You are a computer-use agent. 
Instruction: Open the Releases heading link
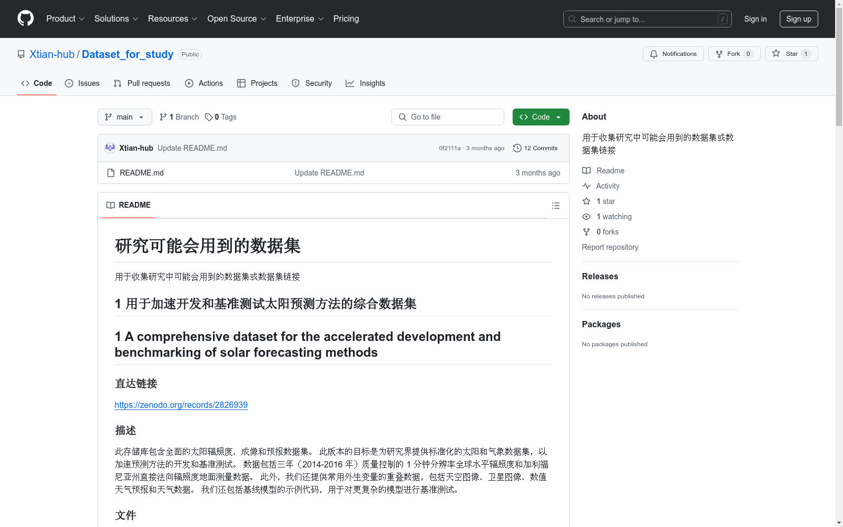[600, 276]
